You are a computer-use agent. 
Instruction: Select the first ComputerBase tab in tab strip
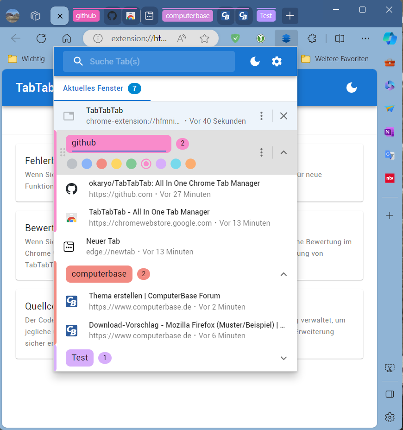pyautogui.click(x=226, y=16)
